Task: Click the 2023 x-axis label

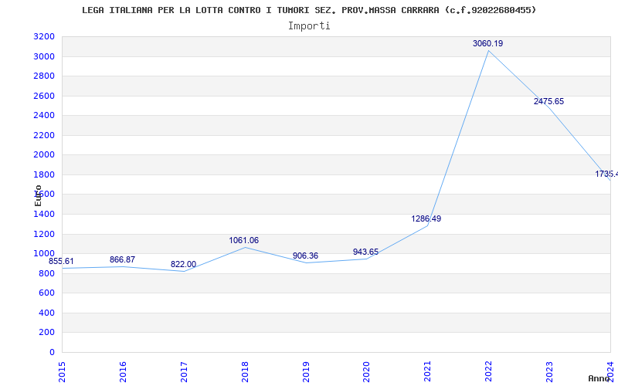Action: [x=549, y=372]
